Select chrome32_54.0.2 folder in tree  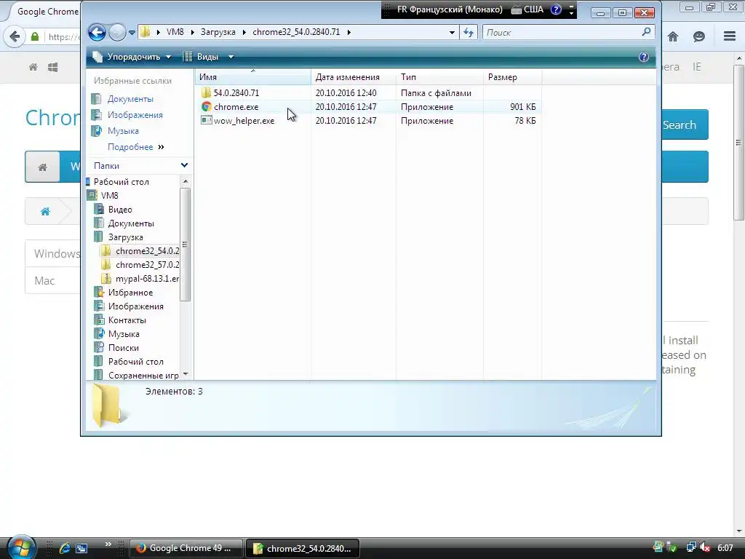[x=147, y=251]
